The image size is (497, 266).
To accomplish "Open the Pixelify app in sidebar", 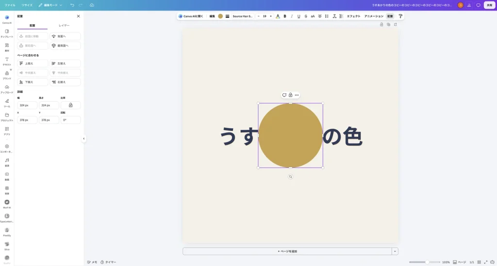I will [x=7, y=232].
